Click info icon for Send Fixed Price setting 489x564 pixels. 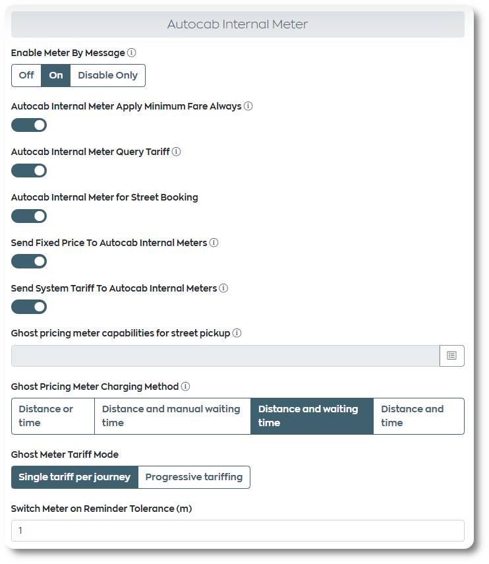214,243
